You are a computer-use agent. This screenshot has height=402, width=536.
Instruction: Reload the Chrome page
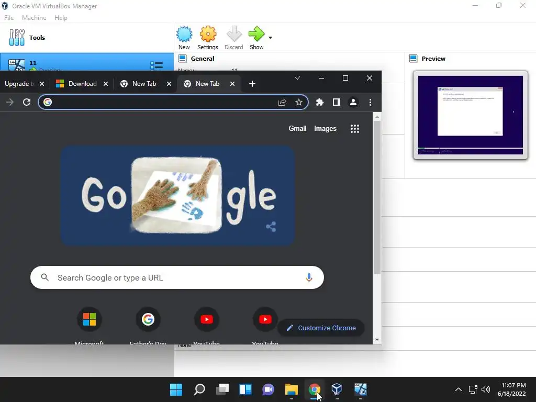pyautogui.click(x=27, y=102)
